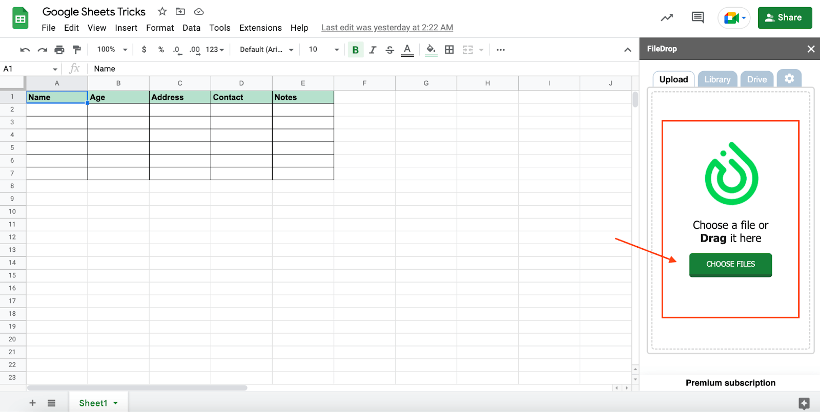Open the text color picker
The image size is (820, 412).
(x=407, y=50)
